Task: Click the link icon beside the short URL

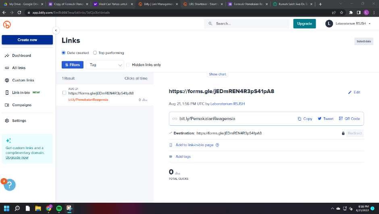Action: tap(175, 119)
